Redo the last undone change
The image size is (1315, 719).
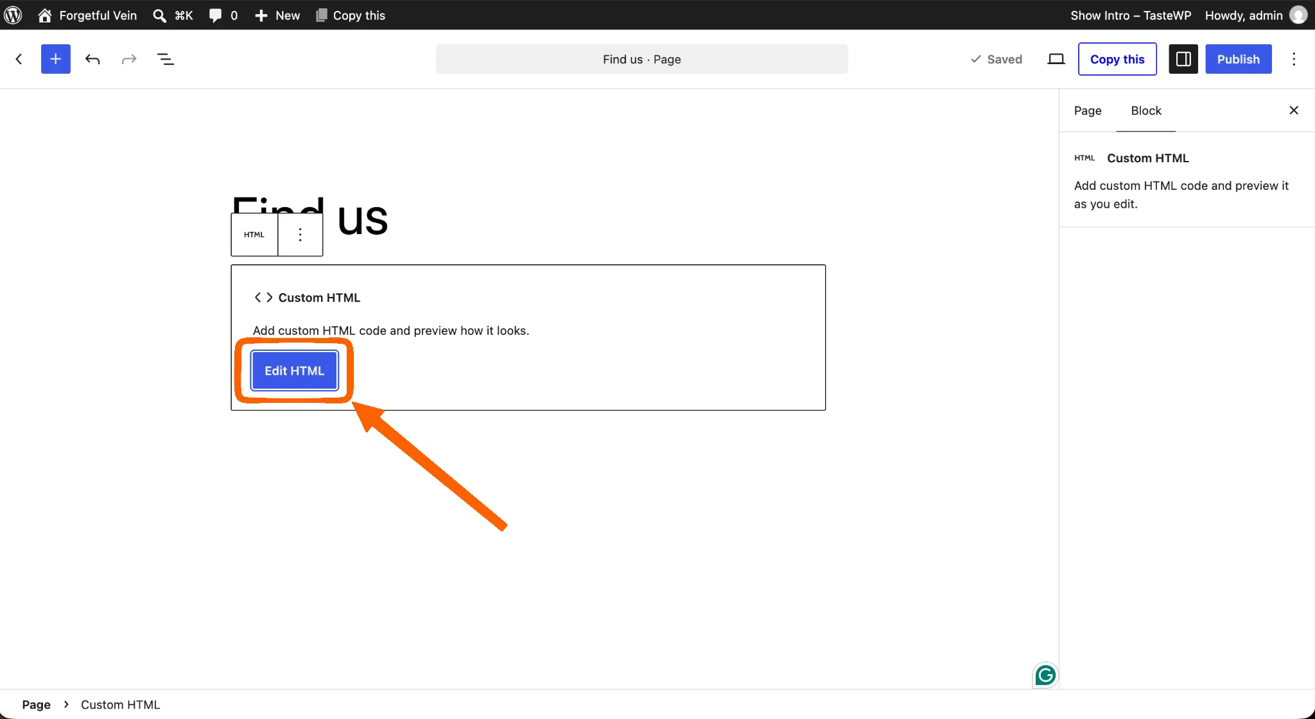(129, 59)
